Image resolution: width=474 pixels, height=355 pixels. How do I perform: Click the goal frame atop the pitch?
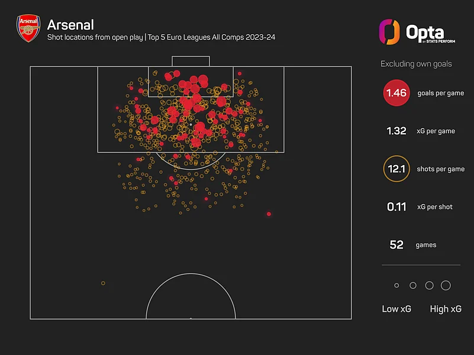191,61
